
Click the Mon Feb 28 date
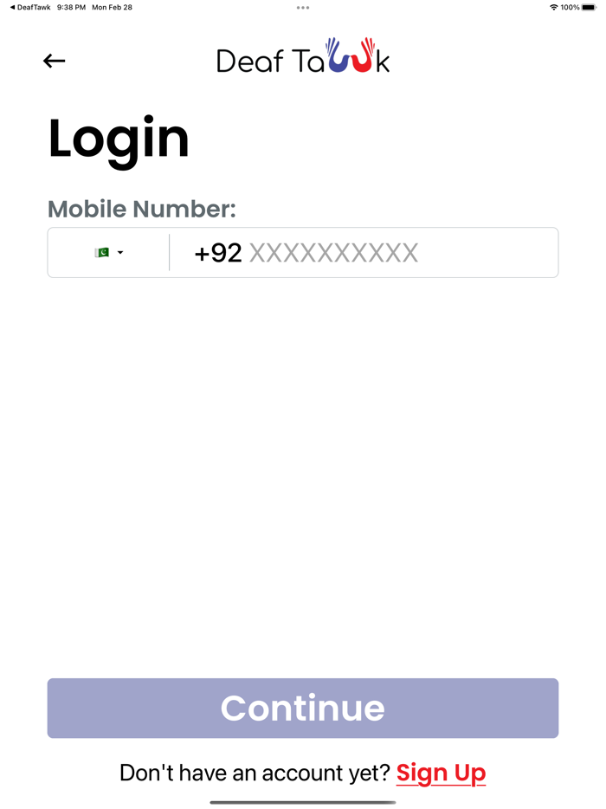pyautogui.click(x=112, y=7)
